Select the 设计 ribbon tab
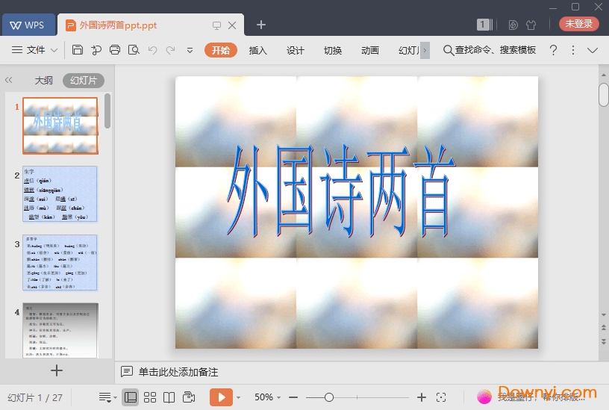The image size is (609, 410). click(x=296, y=50)
